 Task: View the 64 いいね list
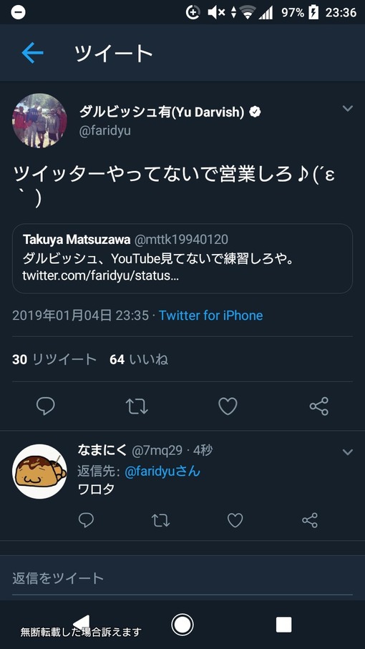[139, 360]
